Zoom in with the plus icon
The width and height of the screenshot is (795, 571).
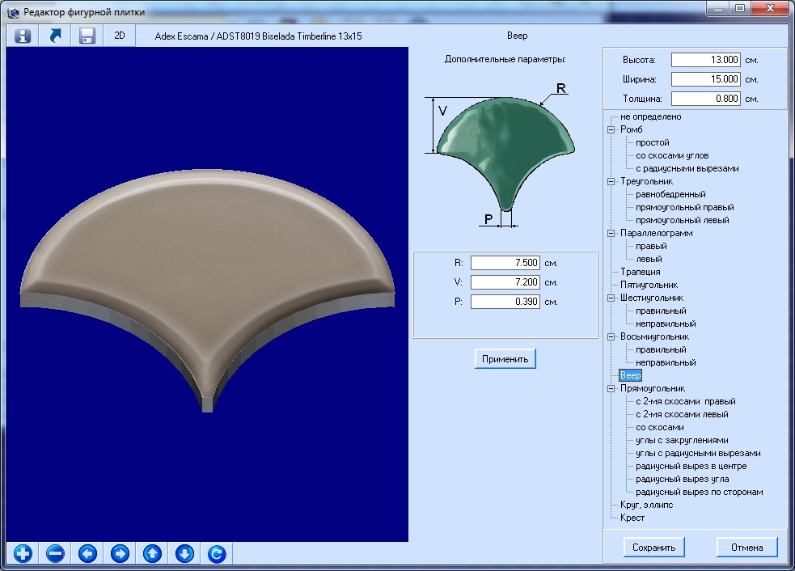(x=23, y=554)
